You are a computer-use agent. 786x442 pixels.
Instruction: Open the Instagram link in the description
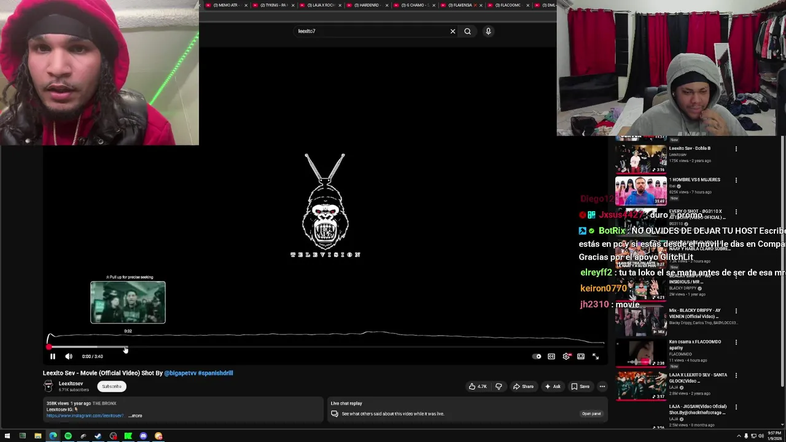pyautogui.click(x=85, y=416)
